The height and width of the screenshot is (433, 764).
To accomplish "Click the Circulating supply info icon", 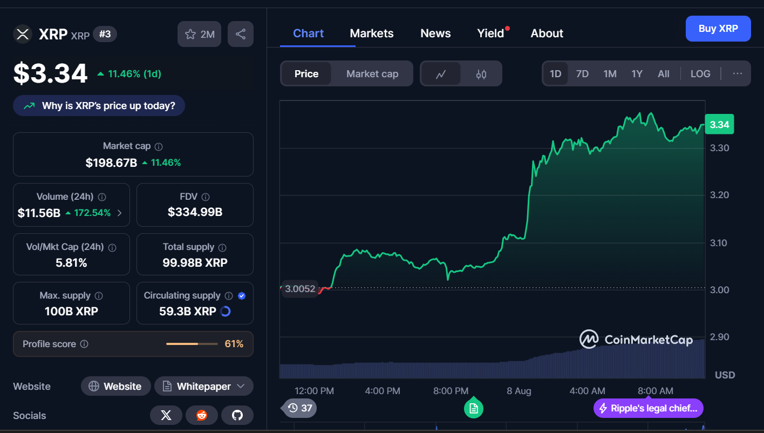I will (x=229, y=296).
